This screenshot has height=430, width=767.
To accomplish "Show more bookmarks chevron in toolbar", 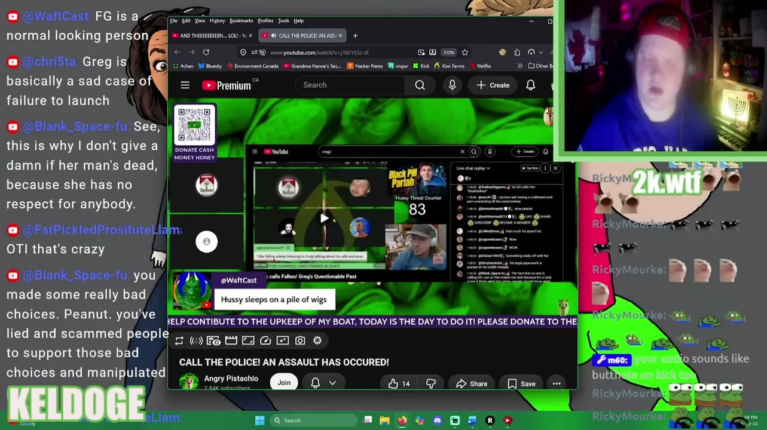I will click(520, 66).
